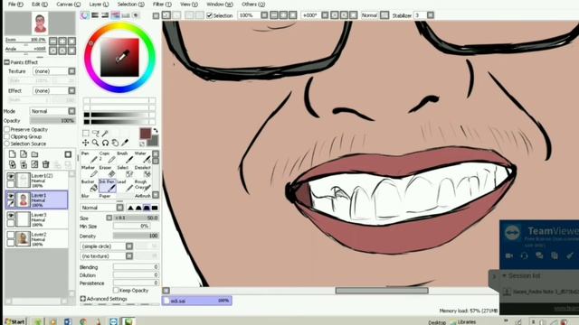Activate the zoom magnifier tool
Viewport: 579px width, 325px height.
[95, 143]
